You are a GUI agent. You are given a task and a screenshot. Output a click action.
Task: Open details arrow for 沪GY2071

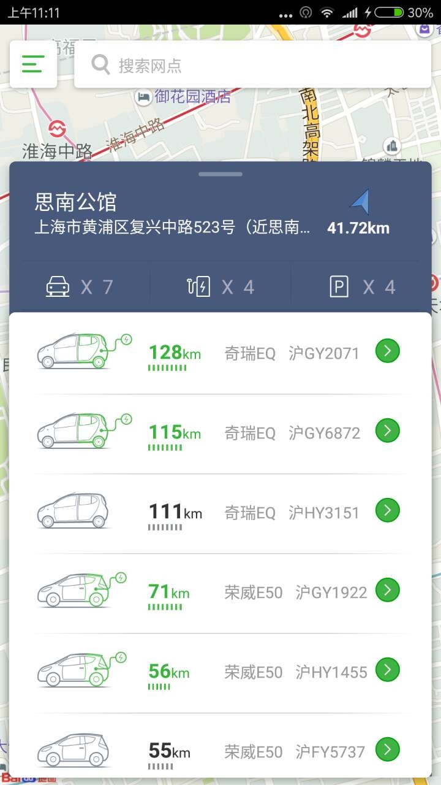tap(387, 351)
